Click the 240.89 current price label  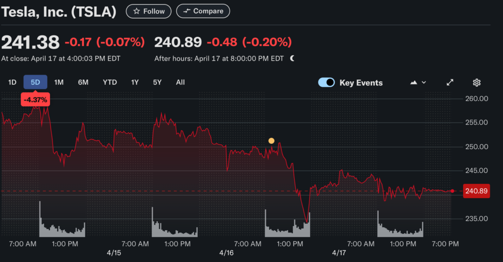pos(476,191)
